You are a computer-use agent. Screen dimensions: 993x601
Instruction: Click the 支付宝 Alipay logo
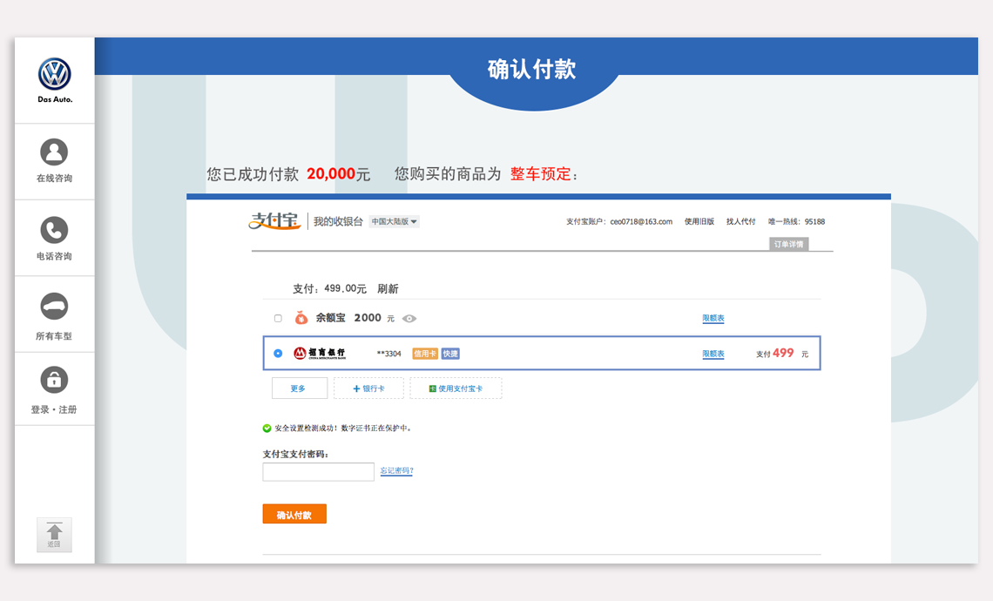274,221
